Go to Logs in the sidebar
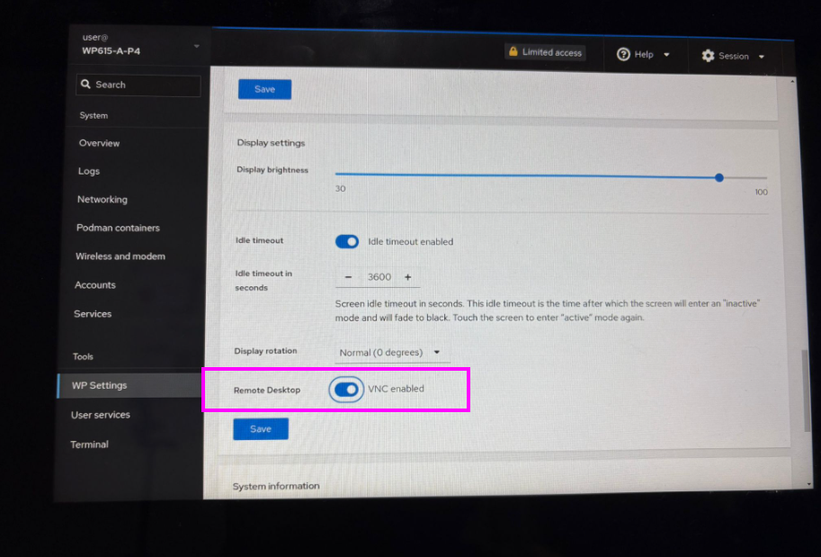This screenshot has width=821, height=557. coord(88,171)
